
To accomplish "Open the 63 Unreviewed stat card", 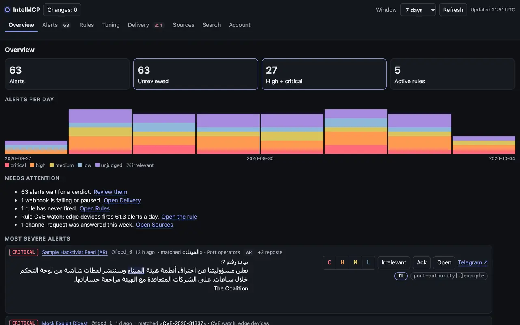I will [196, 74].
